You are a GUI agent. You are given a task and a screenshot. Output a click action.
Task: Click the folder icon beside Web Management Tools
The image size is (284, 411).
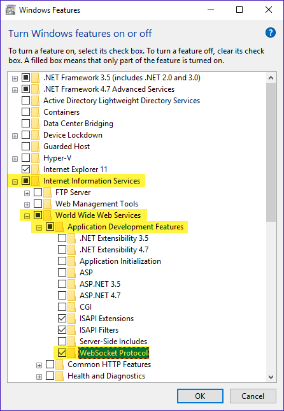[x=47, y=204]
